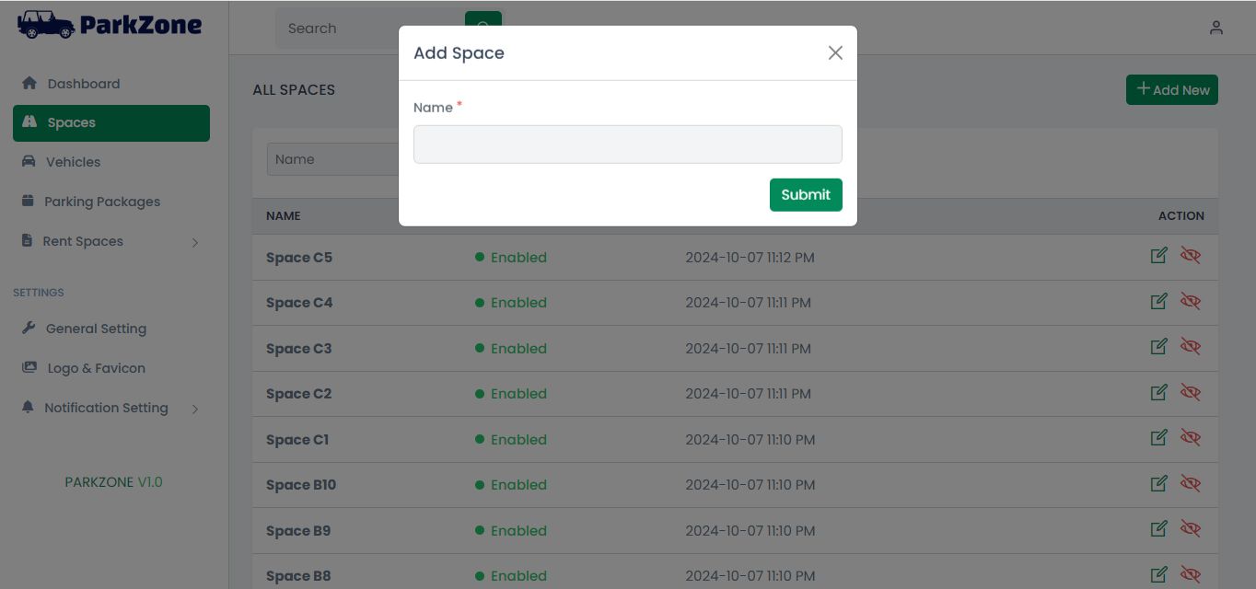Expand the Notification Setting submenu
The width and height of the screenshot is (1256, 589).
point(194,409)
